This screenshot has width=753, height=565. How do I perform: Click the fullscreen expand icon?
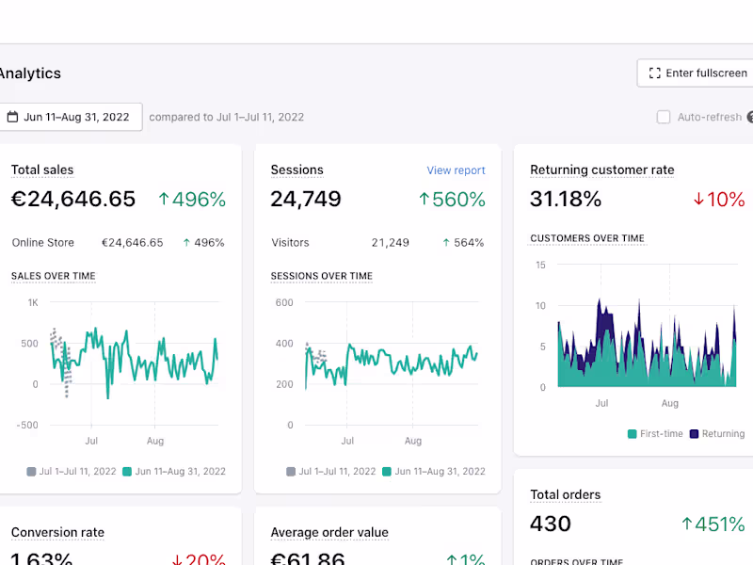click(655, 73)
